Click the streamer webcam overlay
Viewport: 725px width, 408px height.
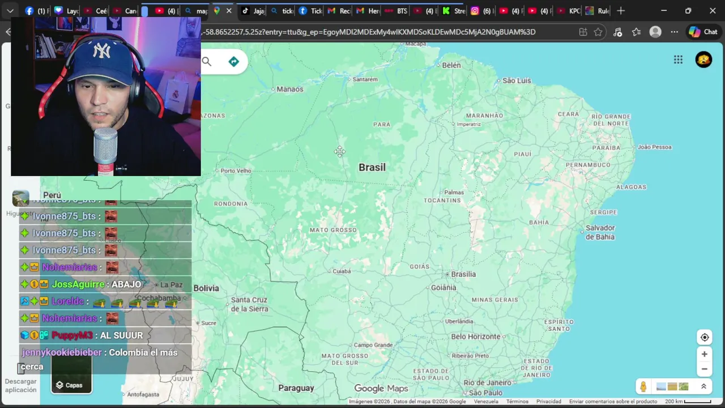click(x=106, y=96)
